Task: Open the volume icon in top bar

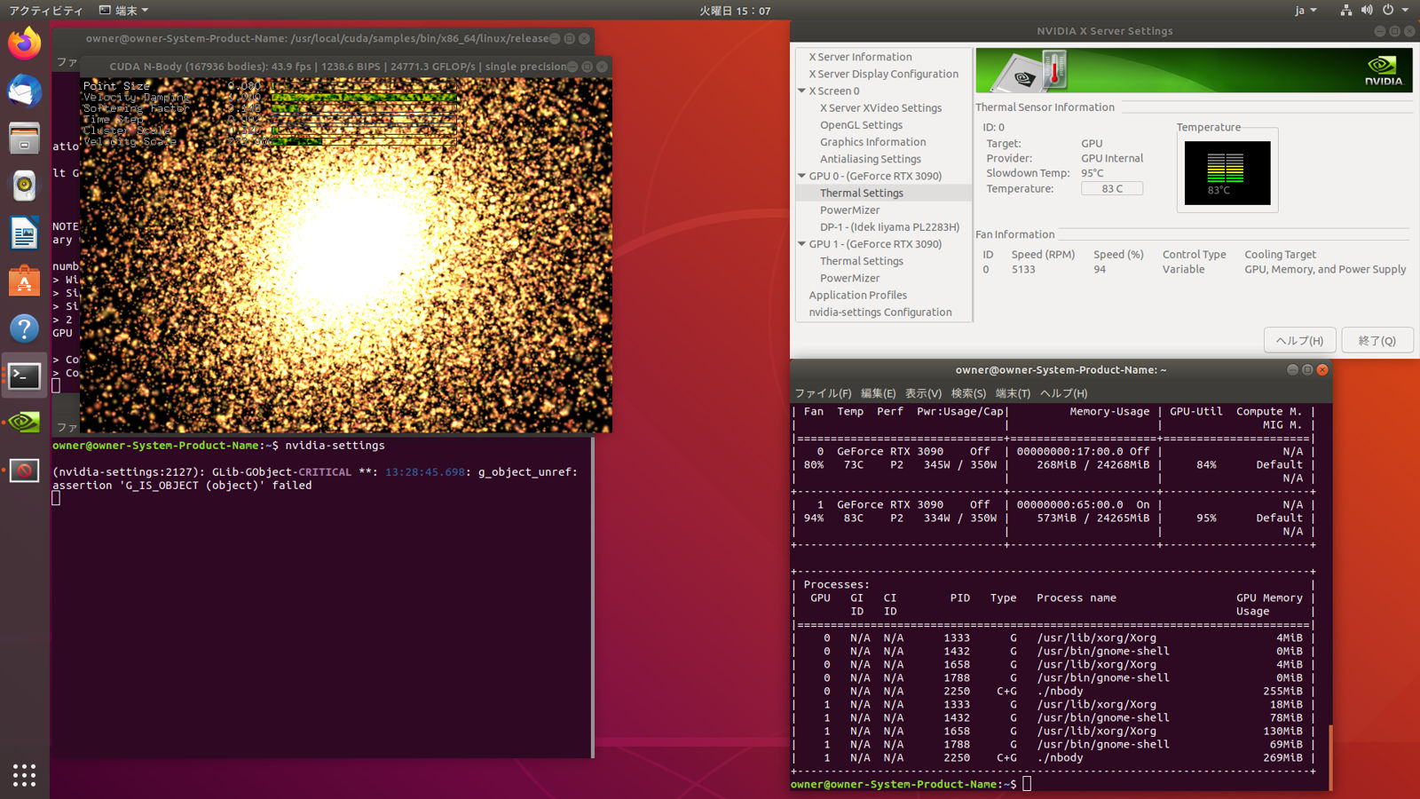Action: 1367,11
